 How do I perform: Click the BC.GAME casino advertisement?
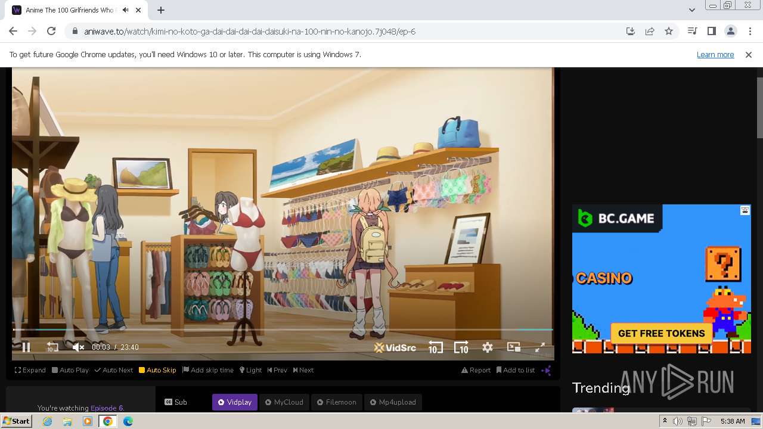tap(662, 279)
